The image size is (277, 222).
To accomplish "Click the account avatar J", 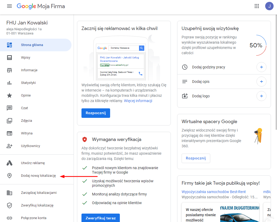I will (269, 6).
